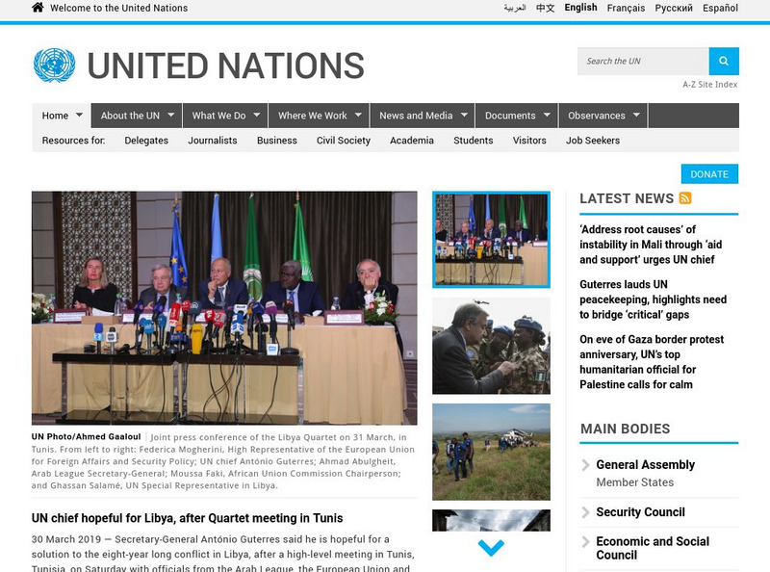
Task: Switch language to Arabic
Action: pos(515,8)
